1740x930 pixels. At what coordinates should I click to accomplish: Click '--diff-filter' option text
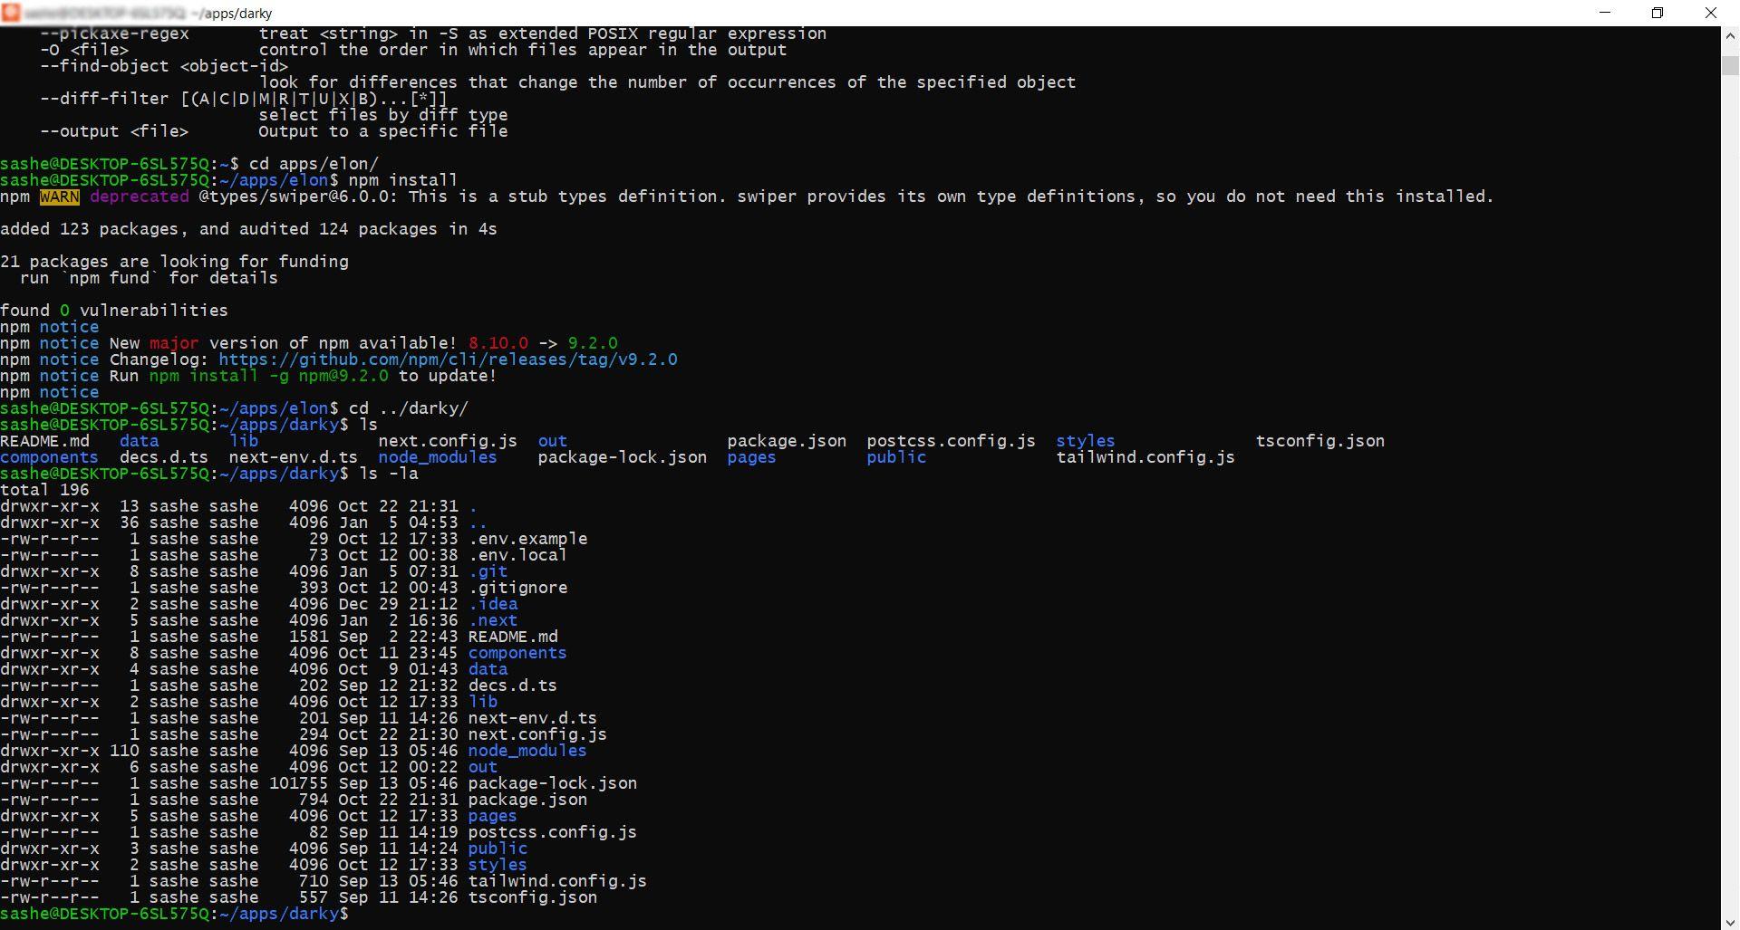(x=104, y=99)
